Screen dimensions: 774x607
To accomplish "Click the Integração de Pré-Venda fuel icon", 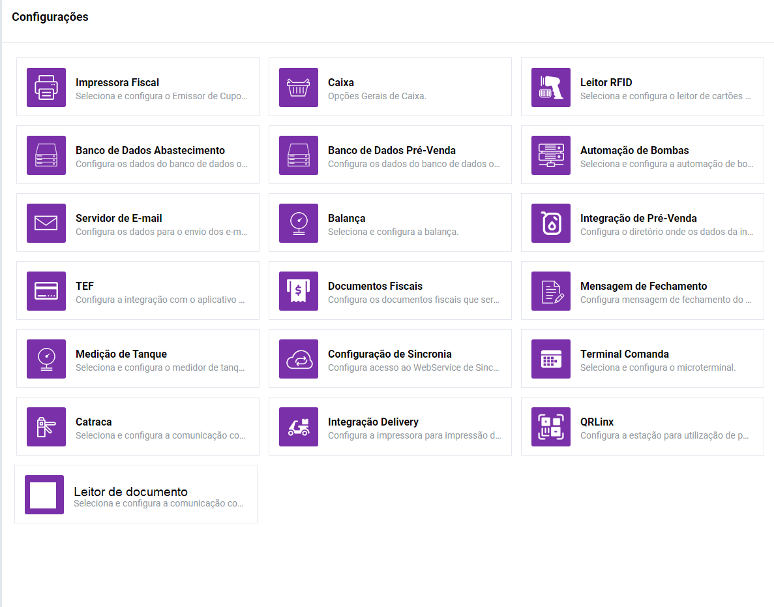I will (550, 223).
